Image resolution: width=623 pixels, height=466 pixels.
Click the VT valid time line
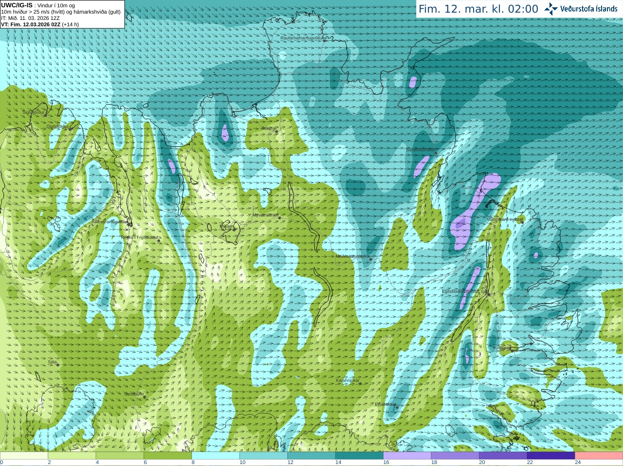pyautogui.click(x=40, y=24)
